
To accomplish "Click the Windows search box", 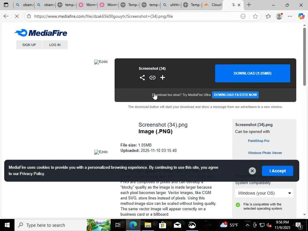I will point(51,225).
